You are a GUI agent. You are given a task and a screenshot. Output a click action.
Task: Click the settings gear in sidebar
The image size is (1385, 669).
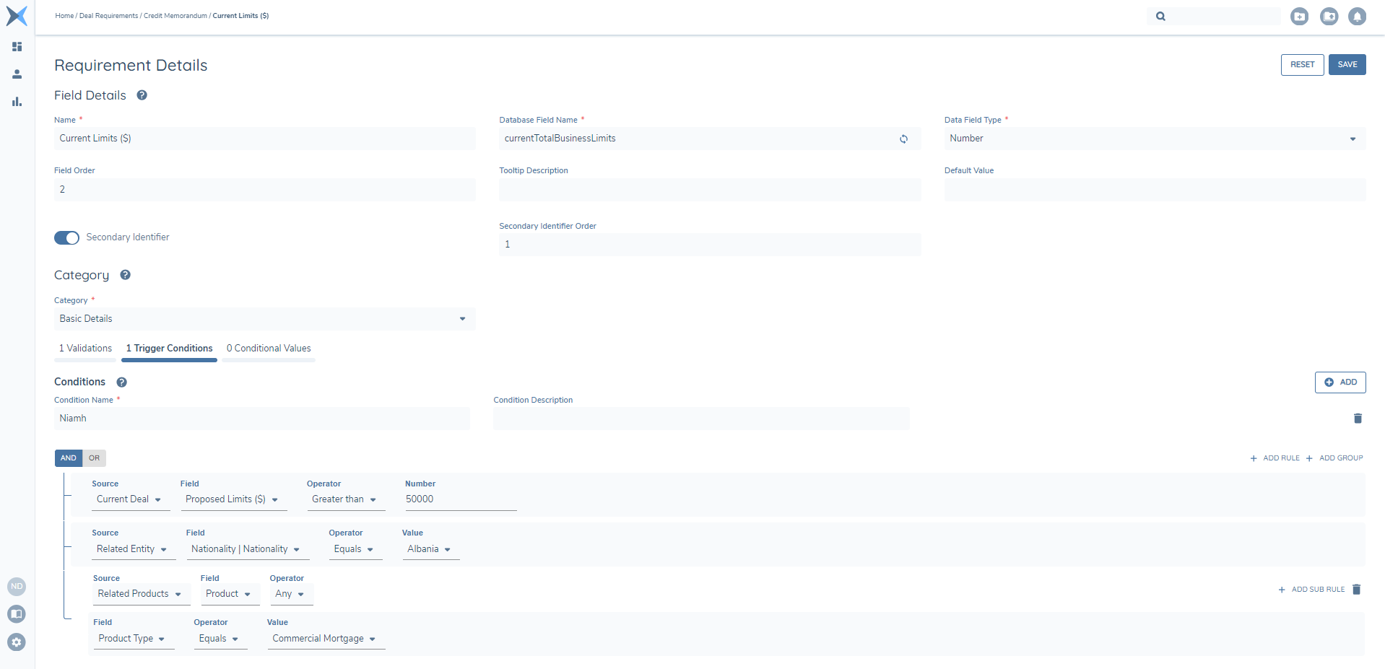17,642
